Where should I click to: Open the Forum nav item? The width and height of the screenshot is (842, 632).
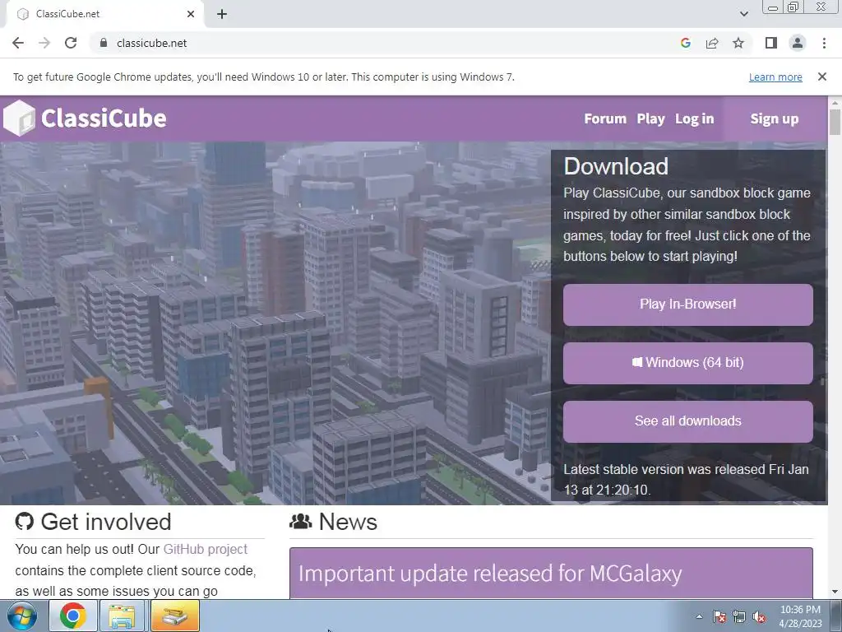click(x=605, y=118)
